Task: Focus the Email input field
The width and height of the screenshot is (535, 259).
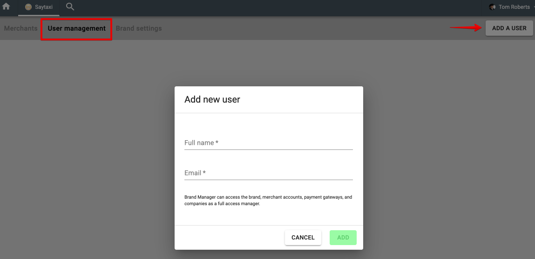Action: click(268, 173)
